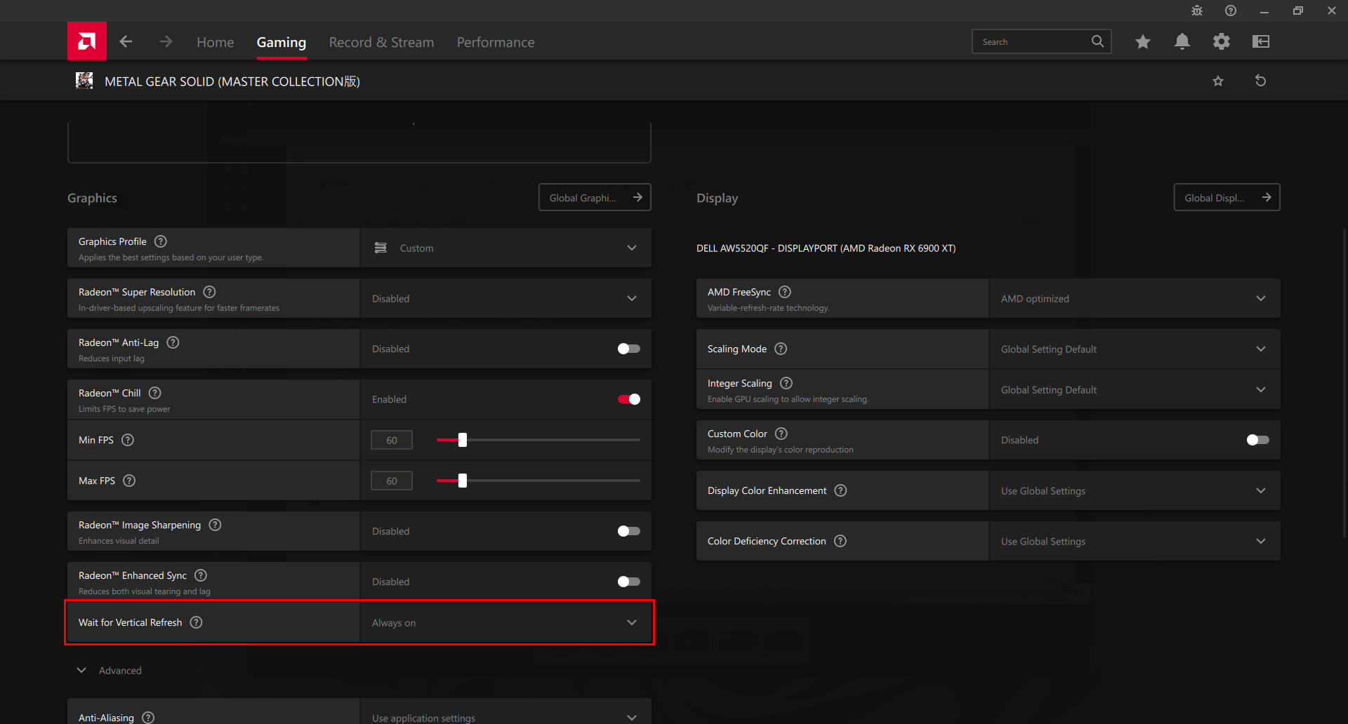
Task: Select the Gaming tab
Action: 281,42
